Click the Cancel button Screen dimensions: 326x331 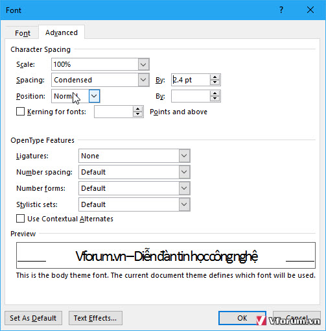pos(297,318)
